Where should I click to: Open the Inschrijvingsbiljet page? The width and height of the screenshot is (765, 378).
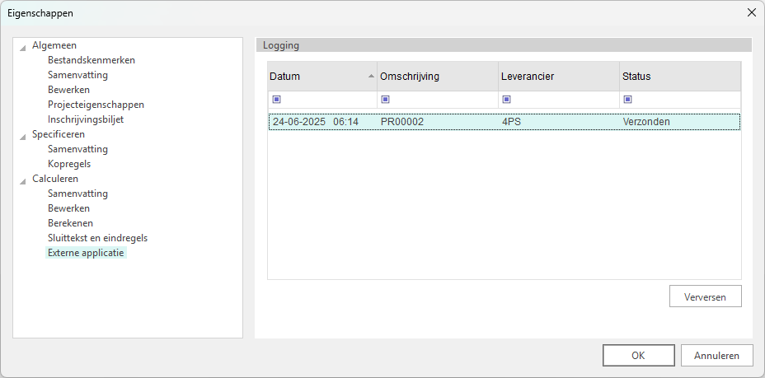point(85,119)
